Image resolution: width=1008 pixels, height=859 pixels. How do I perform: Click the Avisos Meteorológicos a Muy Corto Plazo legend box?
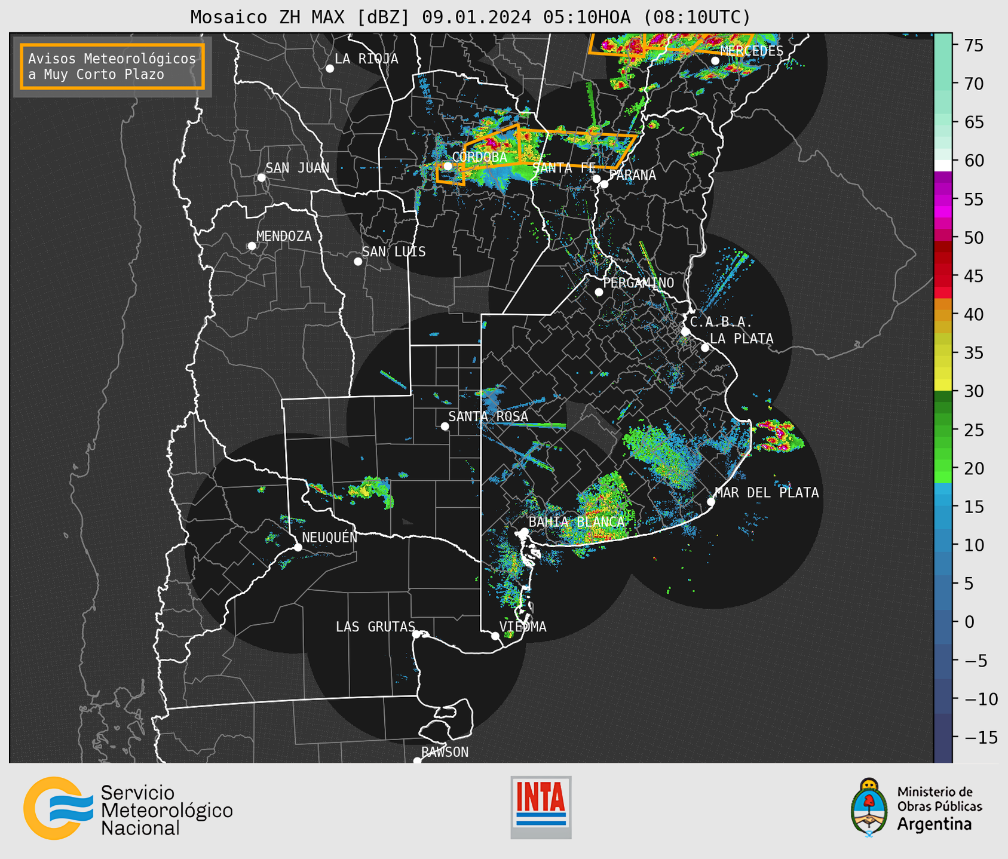click(112, 66)
